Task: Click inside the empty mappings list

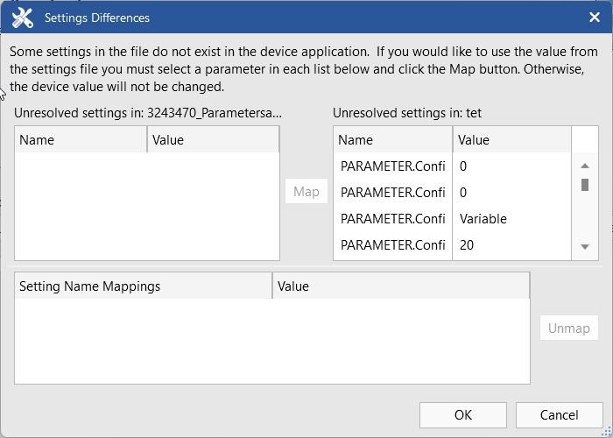Action: coord(271,340)
